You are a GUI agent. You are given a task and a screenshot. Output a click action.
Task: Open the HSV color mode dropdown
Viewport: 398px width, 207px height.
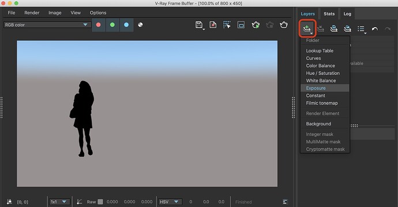[x=170, y=202]
